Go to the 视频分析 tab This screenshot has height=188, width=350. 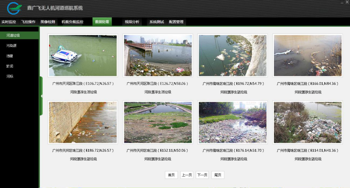[132, 22]
